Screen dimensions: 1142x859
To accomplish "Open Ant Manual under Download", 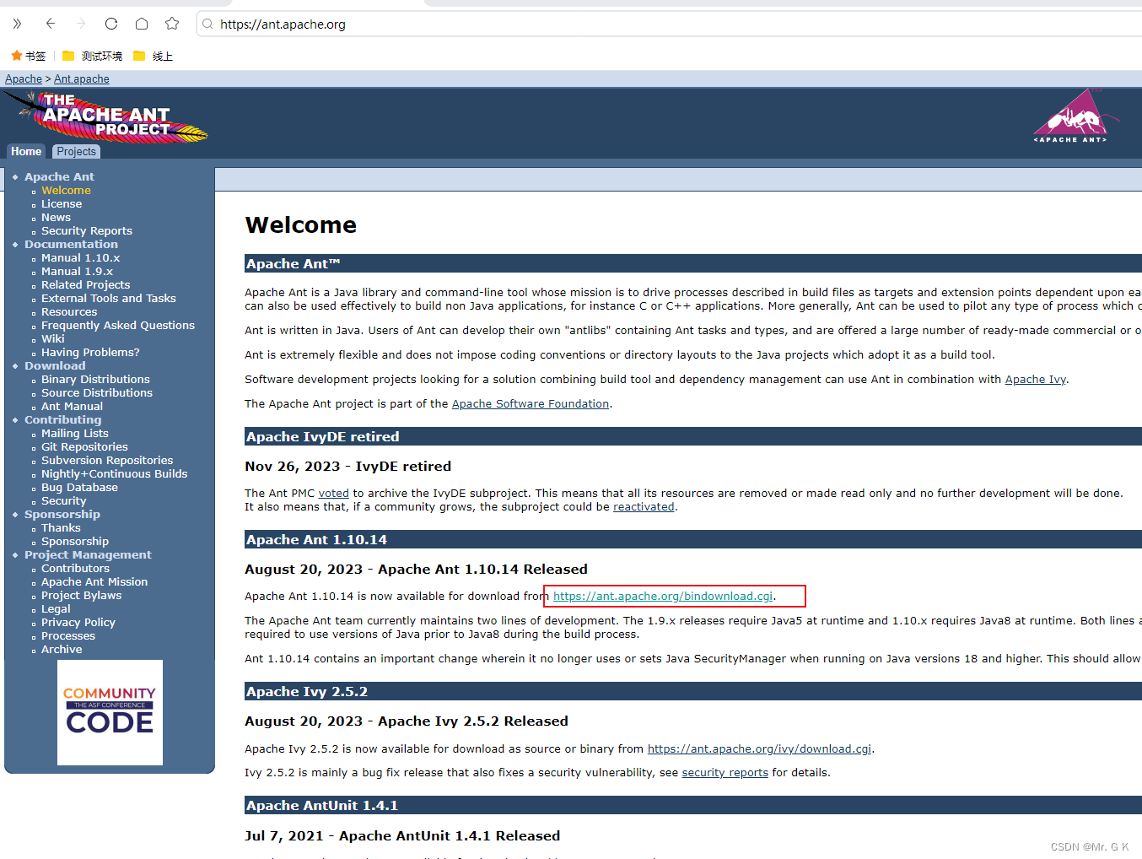I will coord(72,407).
